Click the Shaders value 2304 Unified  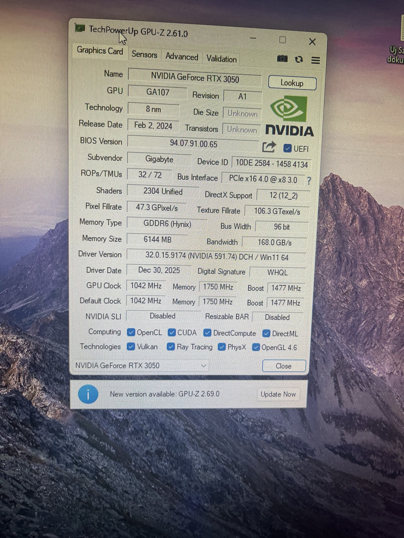(163, 191)
